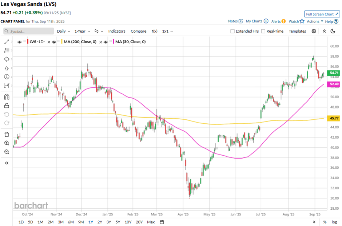
Task: Focus the Symbol search field
Action: pyautogui.click(x=29, y=31)
